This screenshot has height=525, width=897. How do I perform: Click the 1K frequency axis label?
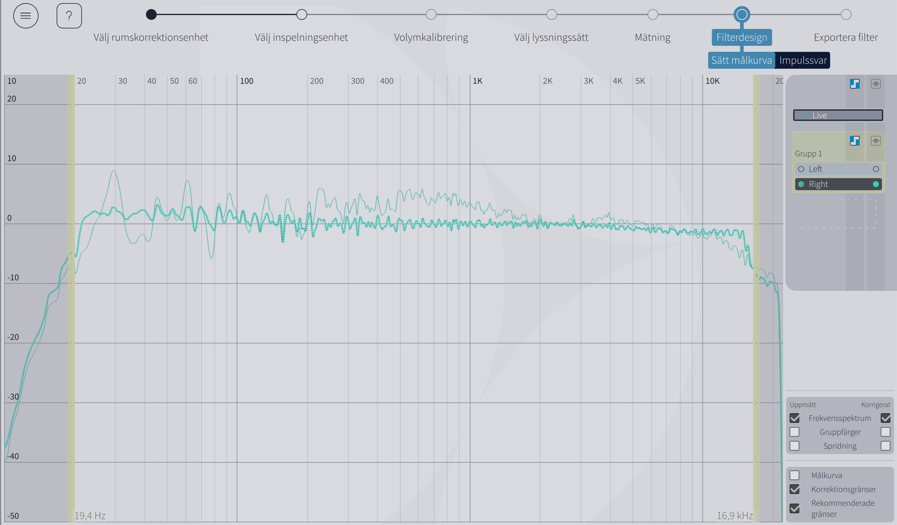point(477,81)
